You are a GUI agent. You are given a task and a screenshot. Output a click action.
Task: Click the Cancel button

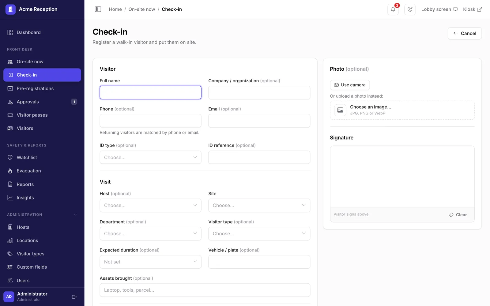(465, 33)
